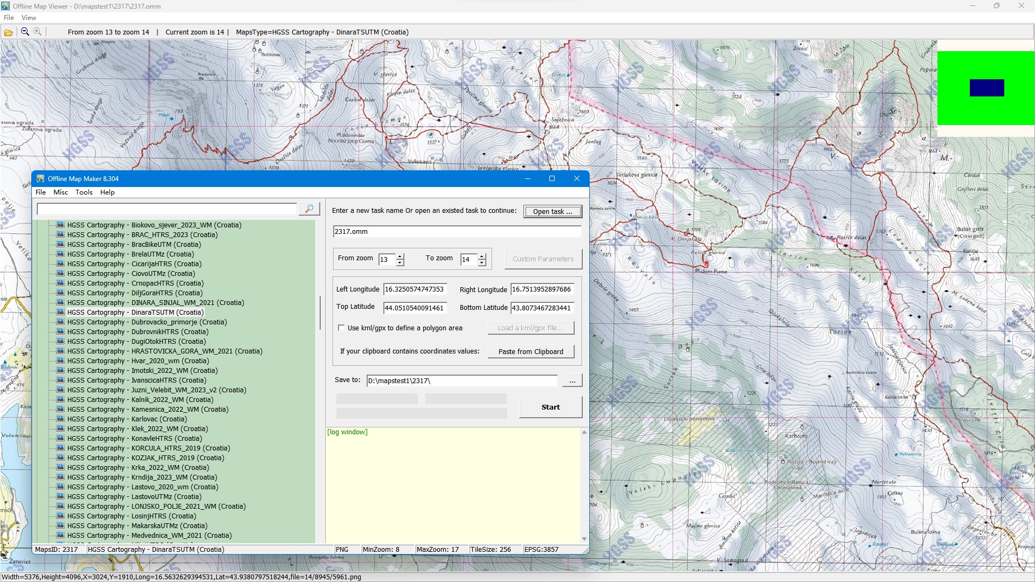The width and height of the screenshot is (1035, 582).
Task: Open File menu in Offline Map Maker
Action: click(40, 192)
